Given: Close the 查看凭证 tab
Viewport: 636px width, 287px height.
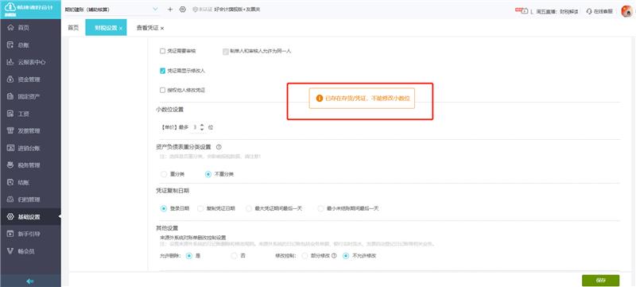Looking at the screenshot, I should tap(162, 29).
